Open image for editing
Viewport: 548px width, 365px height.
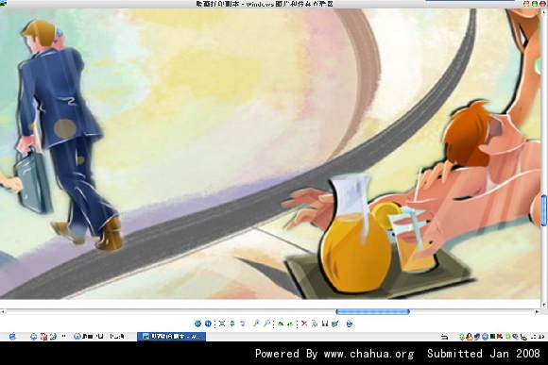coord(334,324)
